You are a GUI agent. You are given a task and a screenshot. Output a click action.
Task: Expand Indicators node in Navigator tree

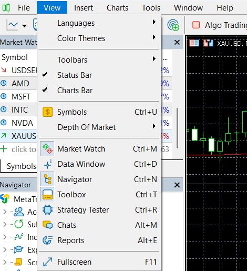point(5,237)
